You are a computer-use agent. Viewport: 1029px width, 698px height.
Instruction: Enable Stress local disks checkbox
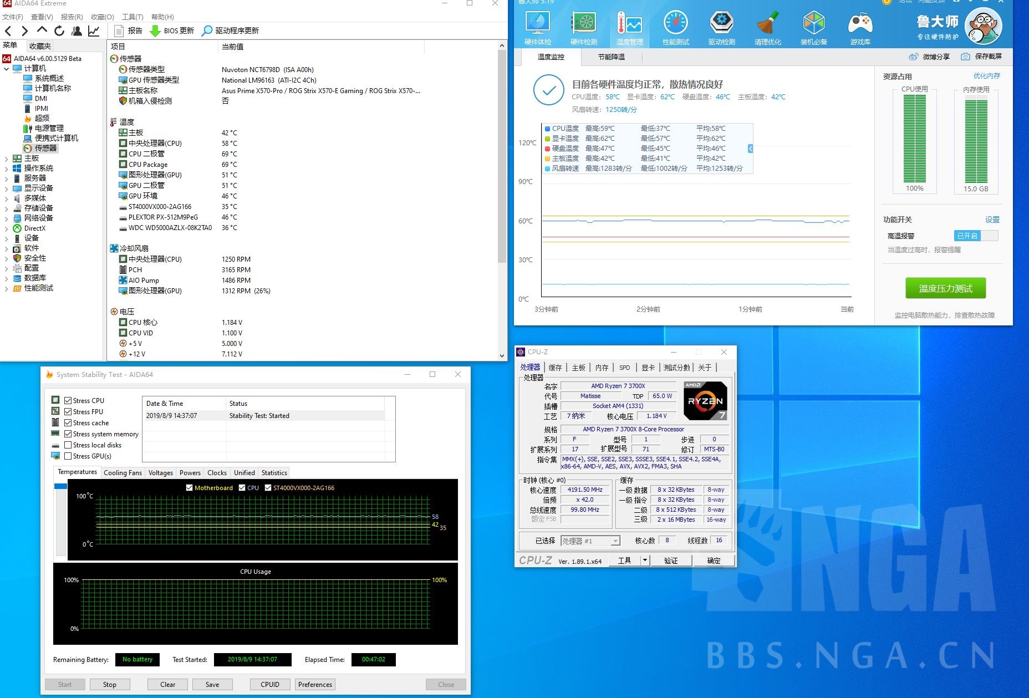pos(68,445)
